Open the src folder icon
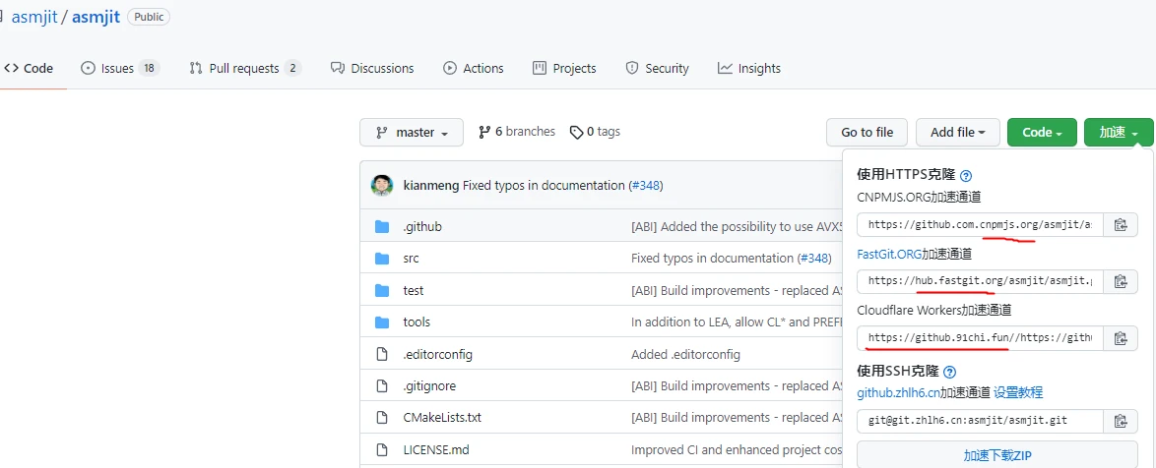 [x=382, y=259]
